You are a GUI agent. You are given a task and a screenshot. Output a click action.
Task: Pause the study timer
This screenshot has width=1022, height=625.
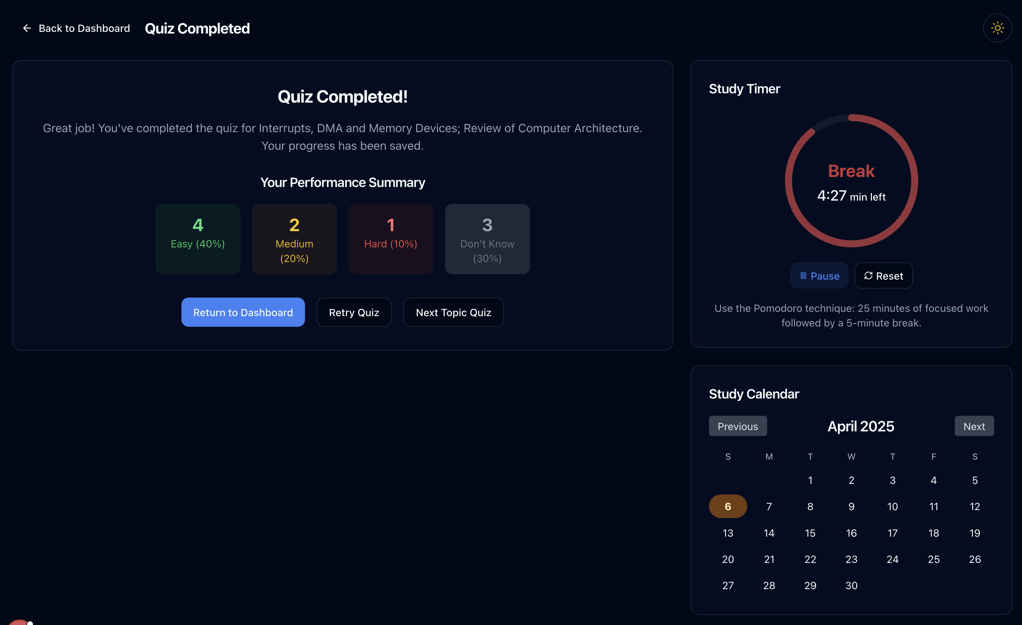(819, 276)
